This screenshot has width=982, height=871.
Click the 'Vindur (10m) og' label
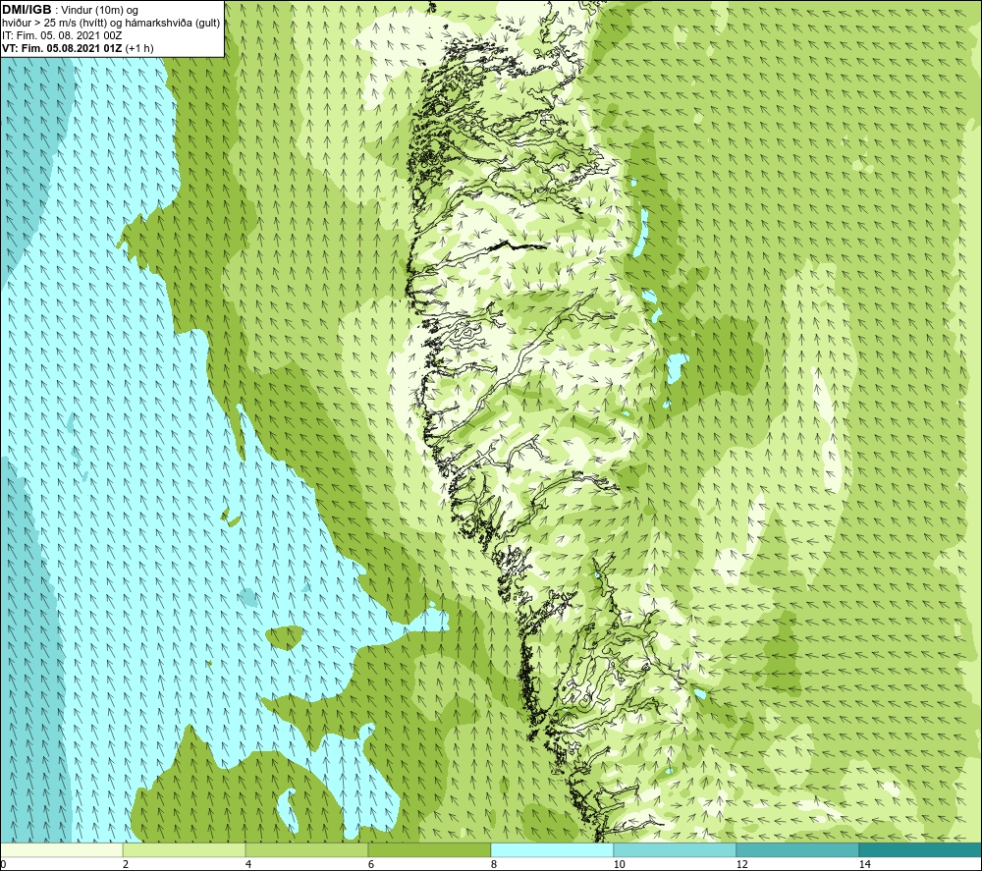[x=99, y=11]
